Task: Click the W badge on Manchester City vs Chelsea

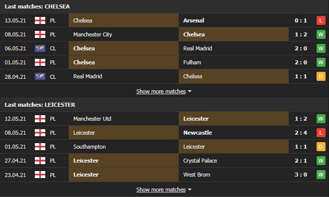Action: [321, 34]
